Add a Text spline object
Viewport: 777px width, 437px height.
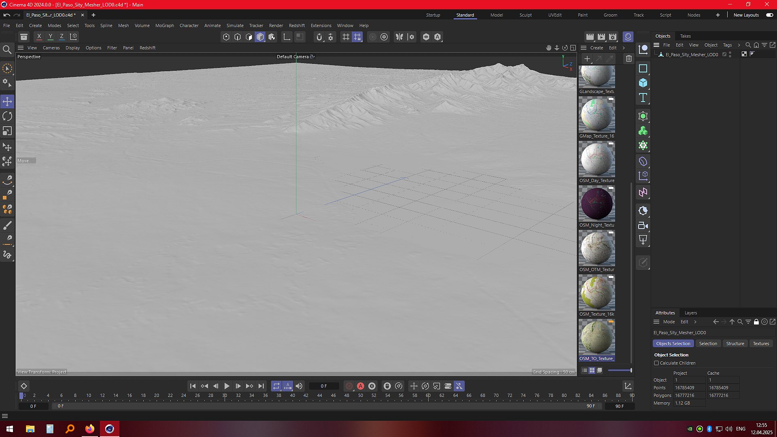click(x=643, y=98)
